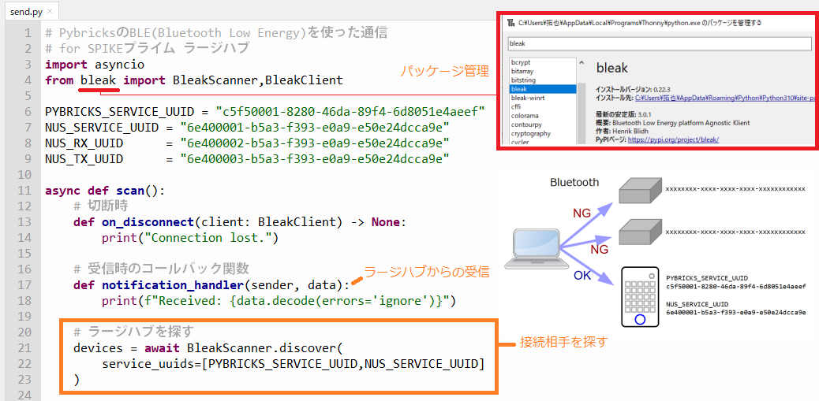This screenshot has width=819, height=401.
Task: Click the SPIKE large hub icon
Action: (x=641, y=297)
